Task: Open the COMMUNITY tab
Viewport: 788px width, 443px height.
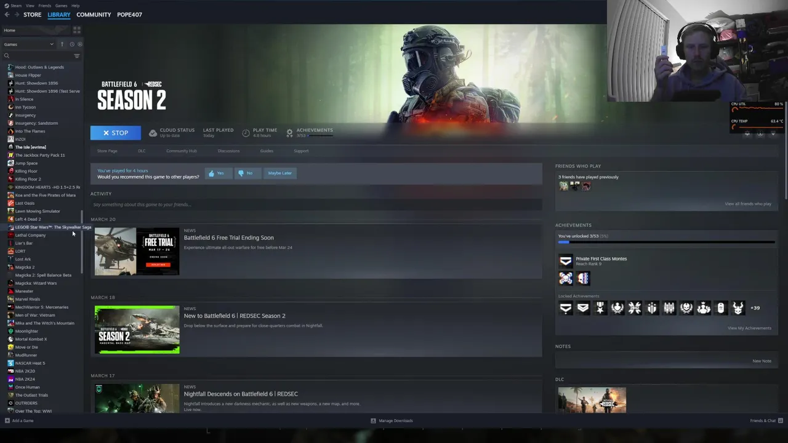Action: pos(94,15)
